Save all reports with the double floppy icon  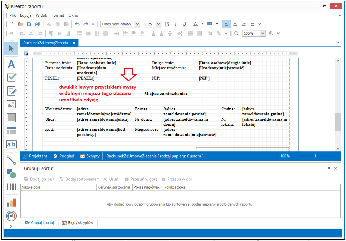click(38, 24)
